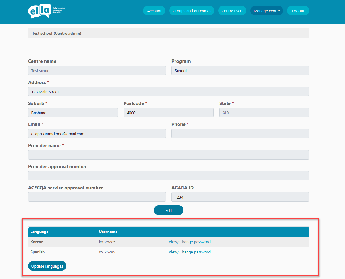The image size is (345, 279).
Task: Select the Address field showing 123 Main Street
Action: tap(169, 91)
